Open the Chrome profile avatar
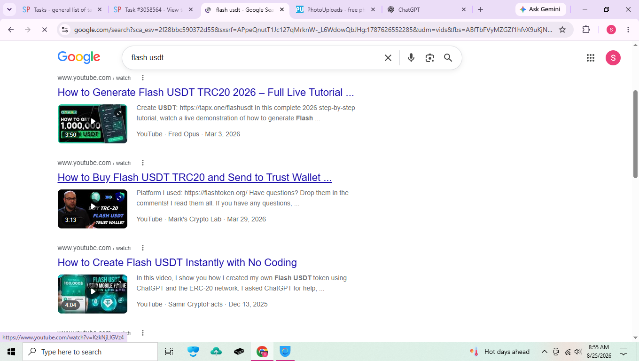The width and height of the screenshot is (639, 361). click(611, 30)
